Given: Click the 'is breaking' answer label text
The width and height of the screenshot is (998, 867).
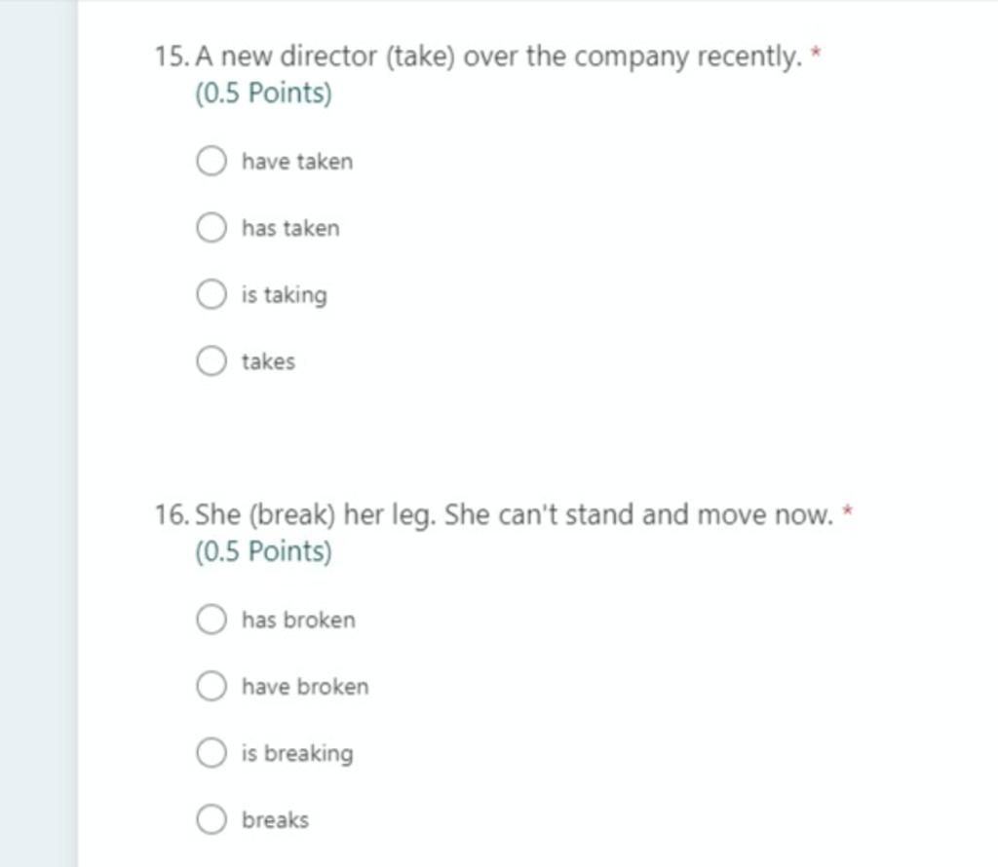Looking at the screenshot, I should coord(297,754).
